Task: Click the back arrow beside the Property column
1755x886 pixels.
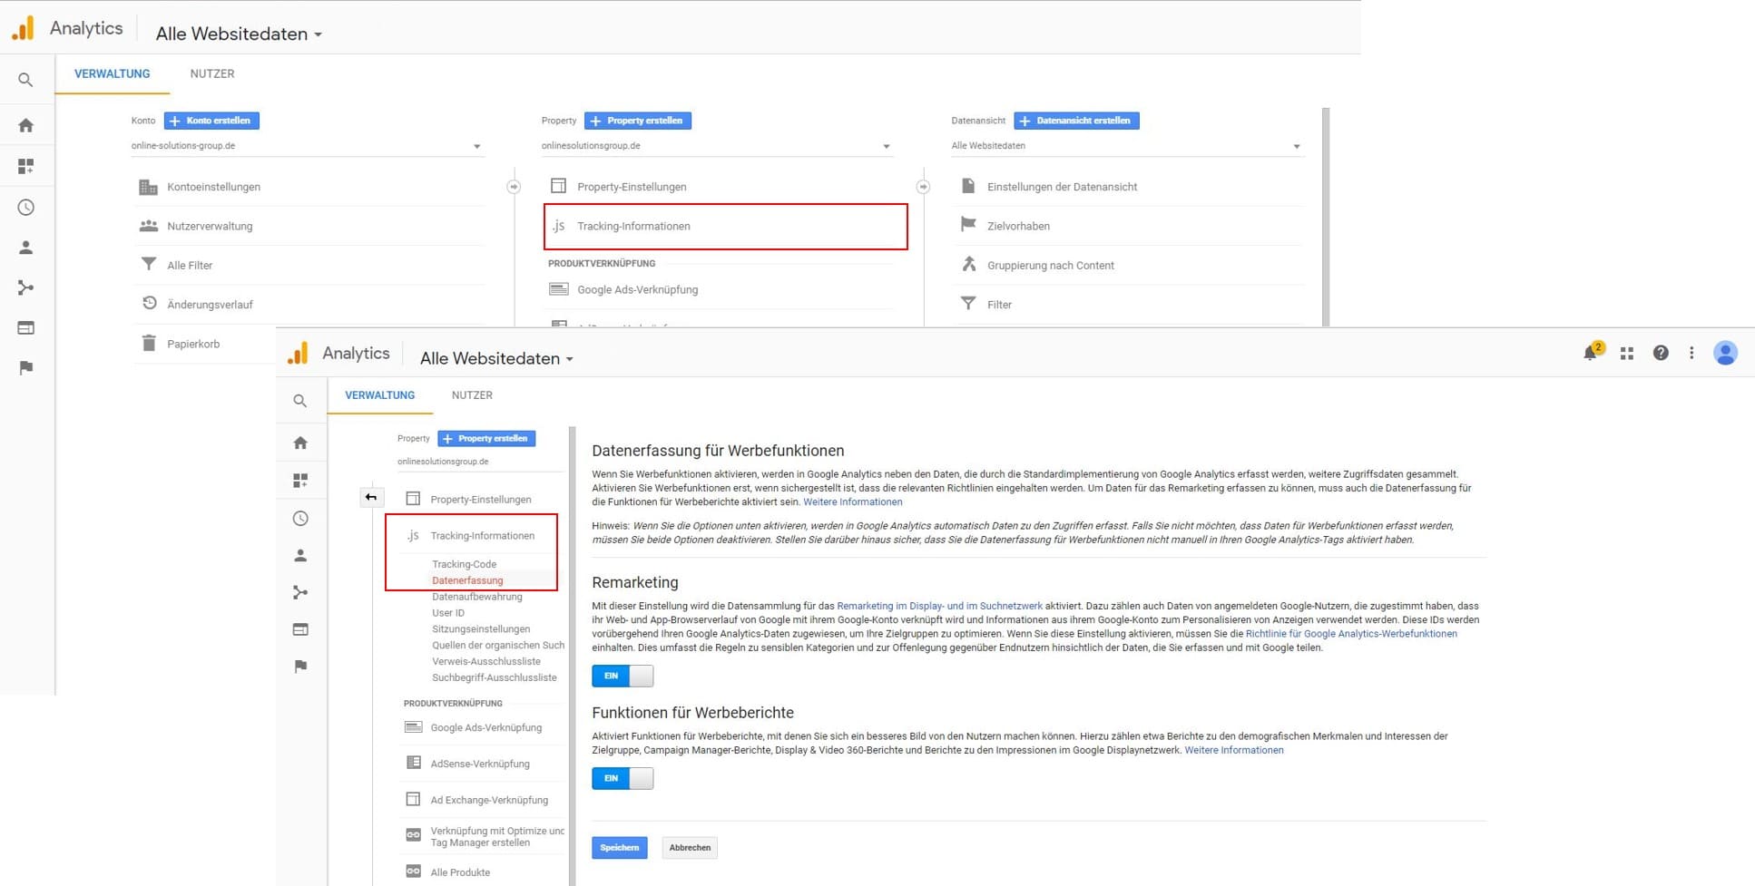Action: click(x=370, y=497)
